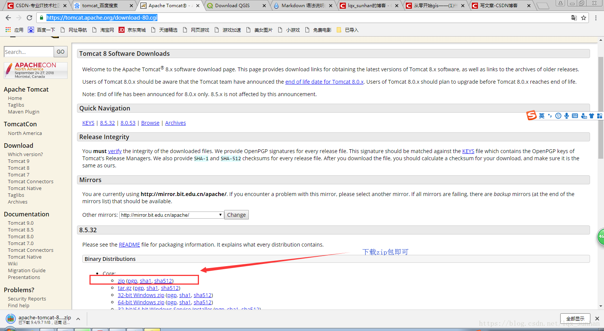This screenshot has width=604, height=331.
Task: Open Migration Guide in sidebar
Action: pyautogui.click(x=27, y=270)
